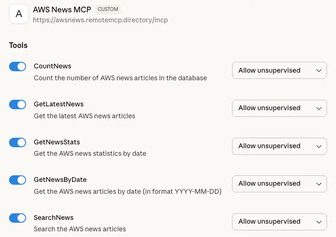Select the GetNewsByDate tool name

[x=60, y=180]
